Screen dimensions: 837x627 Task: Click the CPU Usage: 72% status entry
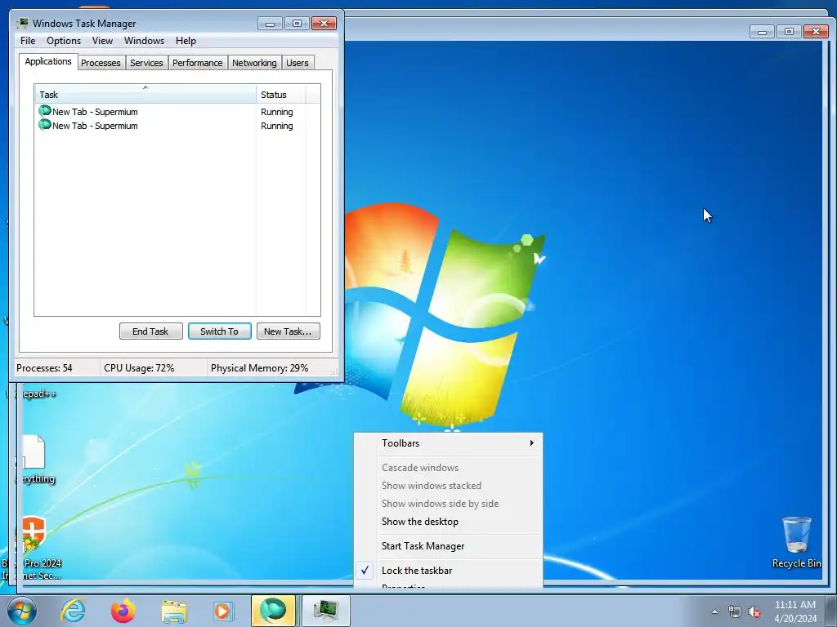[139, 368]
